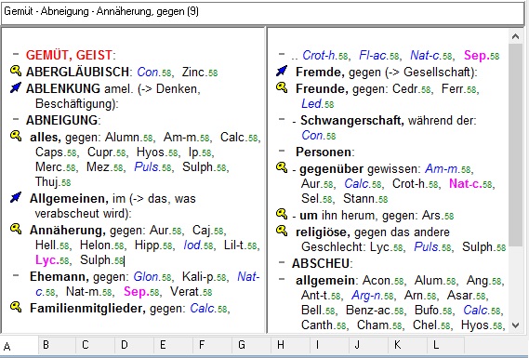Click the dash marker beside Ehemann, gegen
Image resolution: width=529 pixels, height=358 pixels.
coord(16,275)
